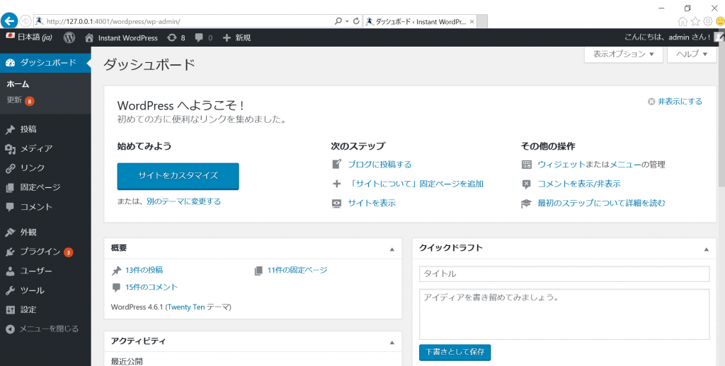Viewport: 725px width, 366px height.
Task: Open the address bar dropdown arrow
Action: click(347, 21)
